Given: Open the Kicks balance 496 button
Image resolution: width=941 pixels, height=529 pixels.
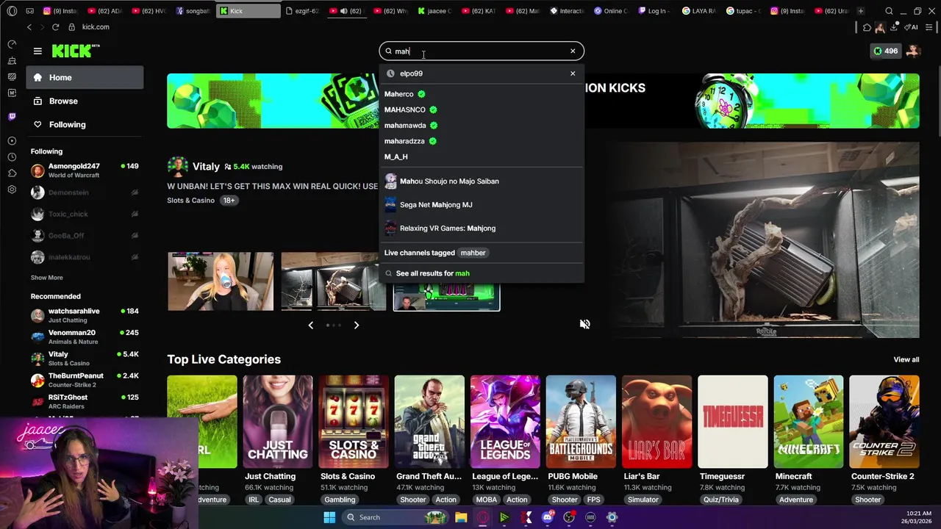Looking at the screenshot, I should [885, 51].
